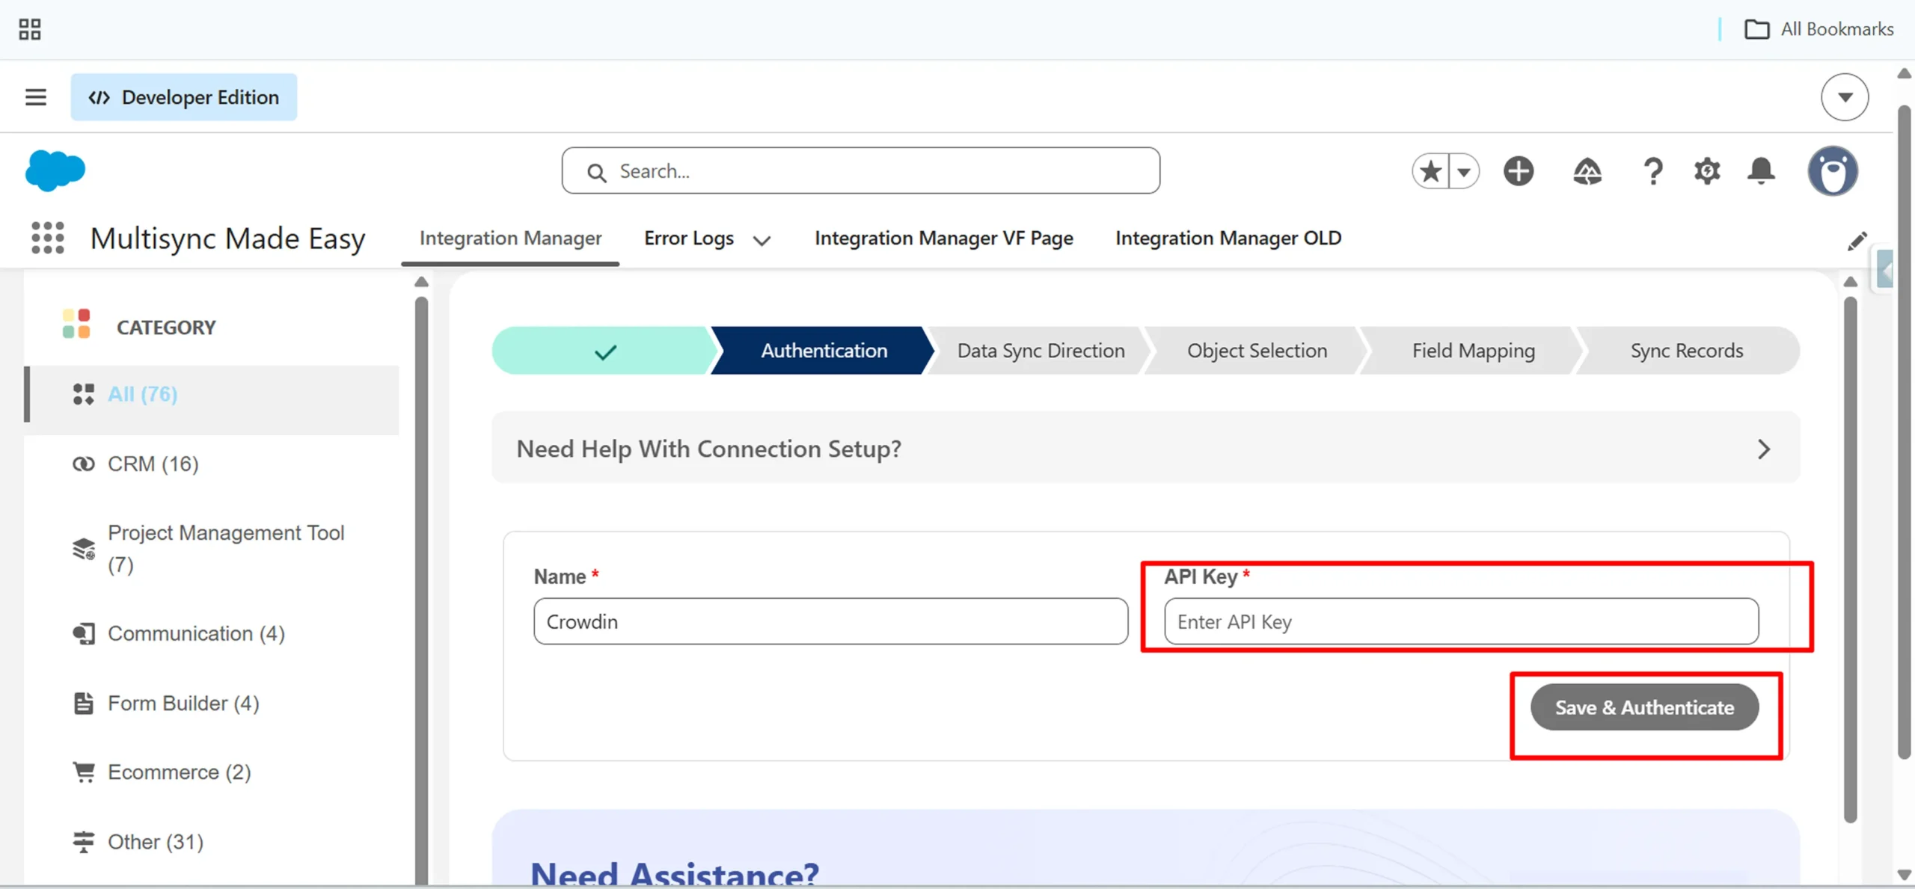Expand the connection setup help chevron
Image resolution: width=1915 pixels, height=889 pixels.
click(1764, 449)
